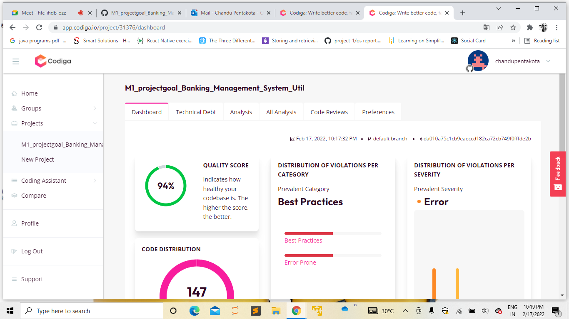Switch to the Code Reviews tab
The height and width of the screenshot is (319, 569).
pos(329,112)
